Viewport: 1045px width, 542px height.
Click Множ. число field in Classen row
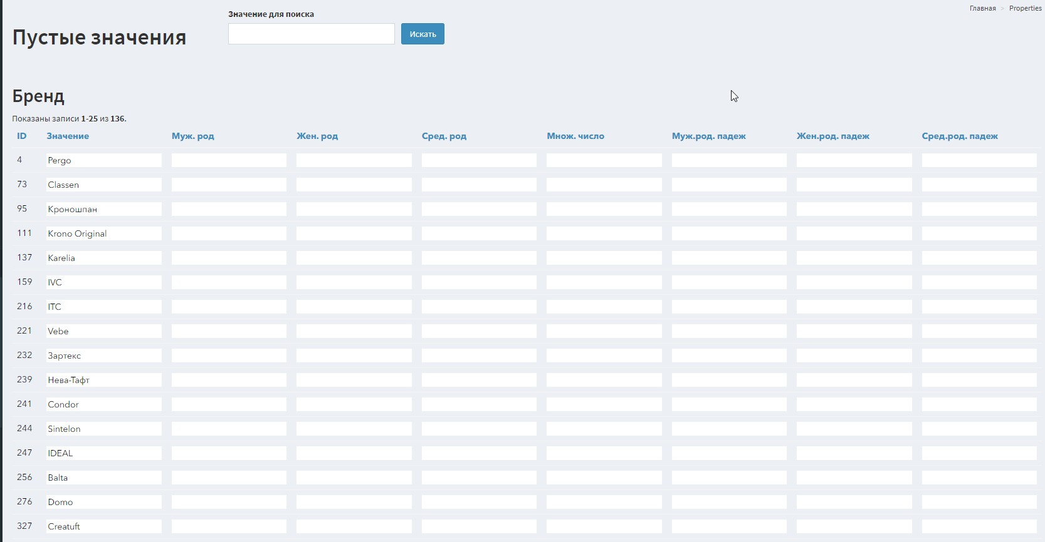[604, 185]
